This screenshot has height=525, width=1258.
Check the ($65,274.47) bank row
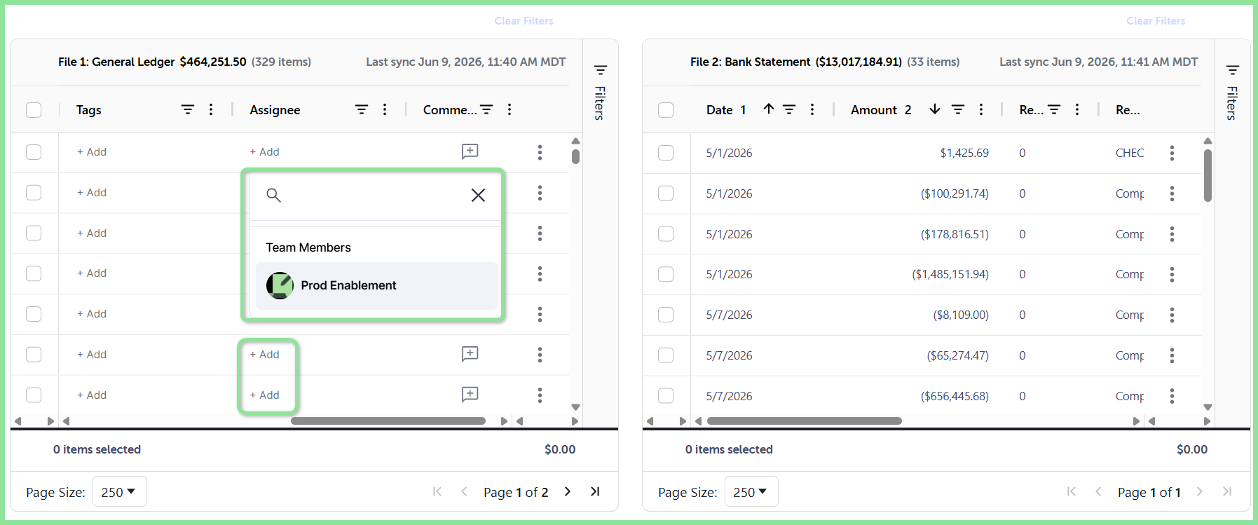(666, 355)
